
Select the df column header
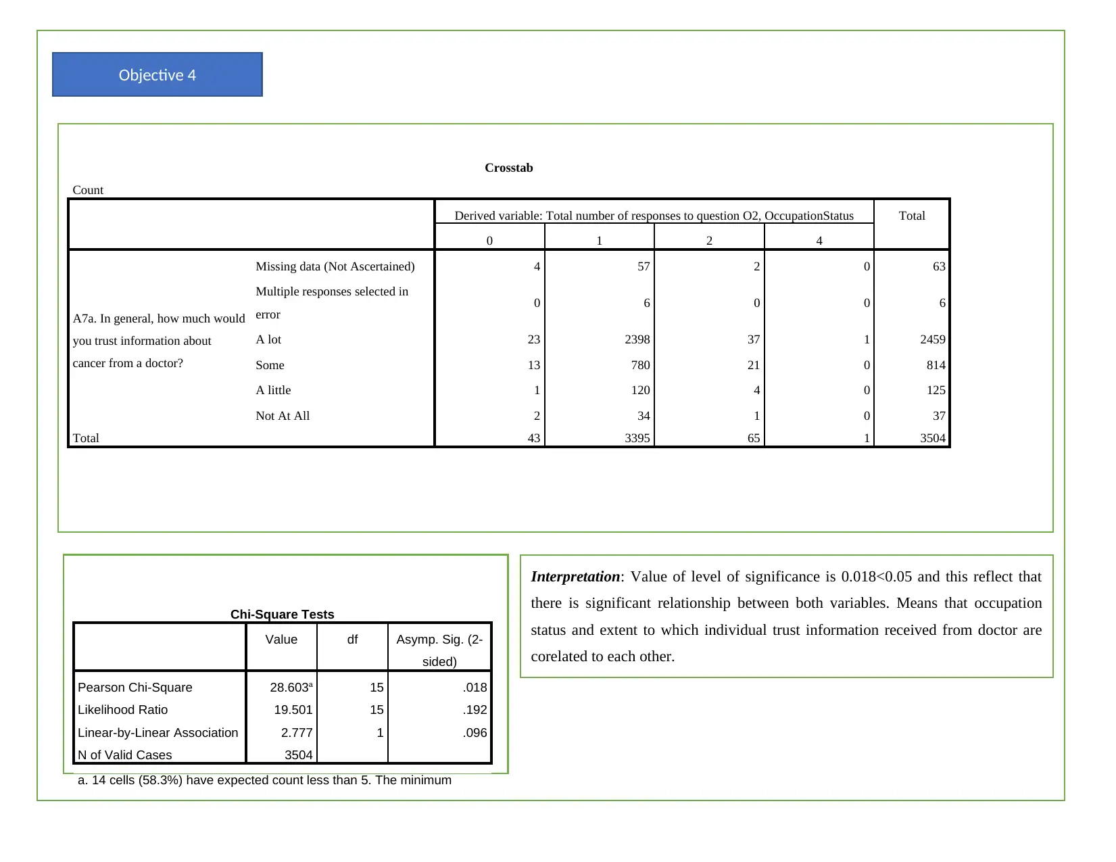point(352,640)
